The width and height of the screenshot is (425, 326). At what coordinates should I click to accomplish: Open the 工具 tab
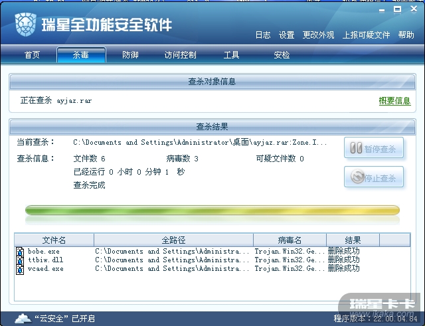click(231, 55)
